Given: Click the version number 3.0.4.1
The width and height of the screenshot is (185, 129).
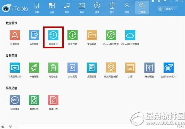Looking at the screenshot, I should tap(180, 127).
